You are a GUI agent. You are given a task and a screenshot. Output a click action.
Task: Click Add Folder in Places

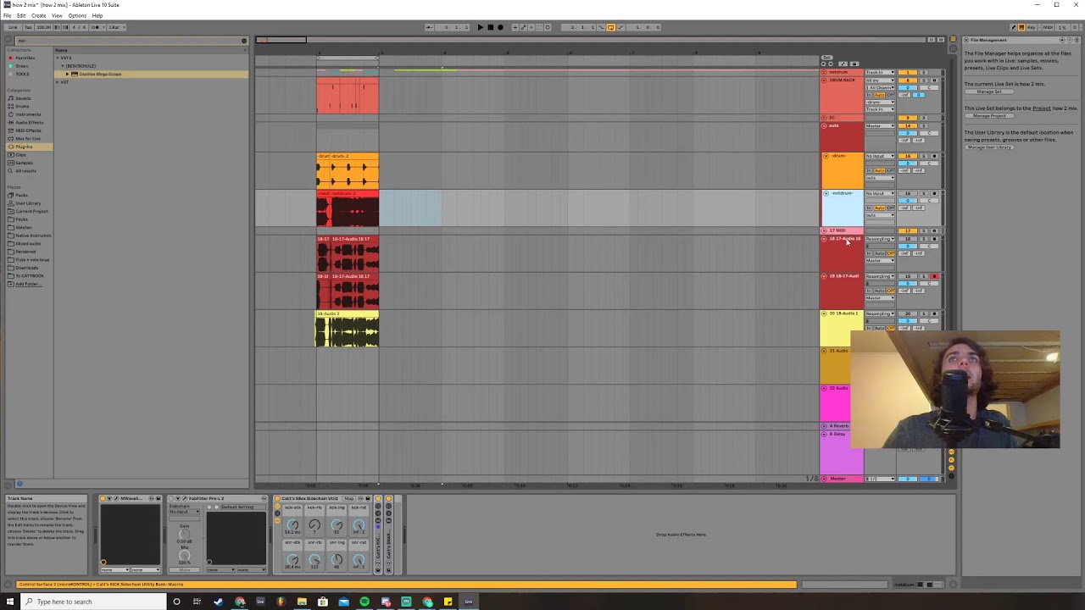(x=27, y=284)
